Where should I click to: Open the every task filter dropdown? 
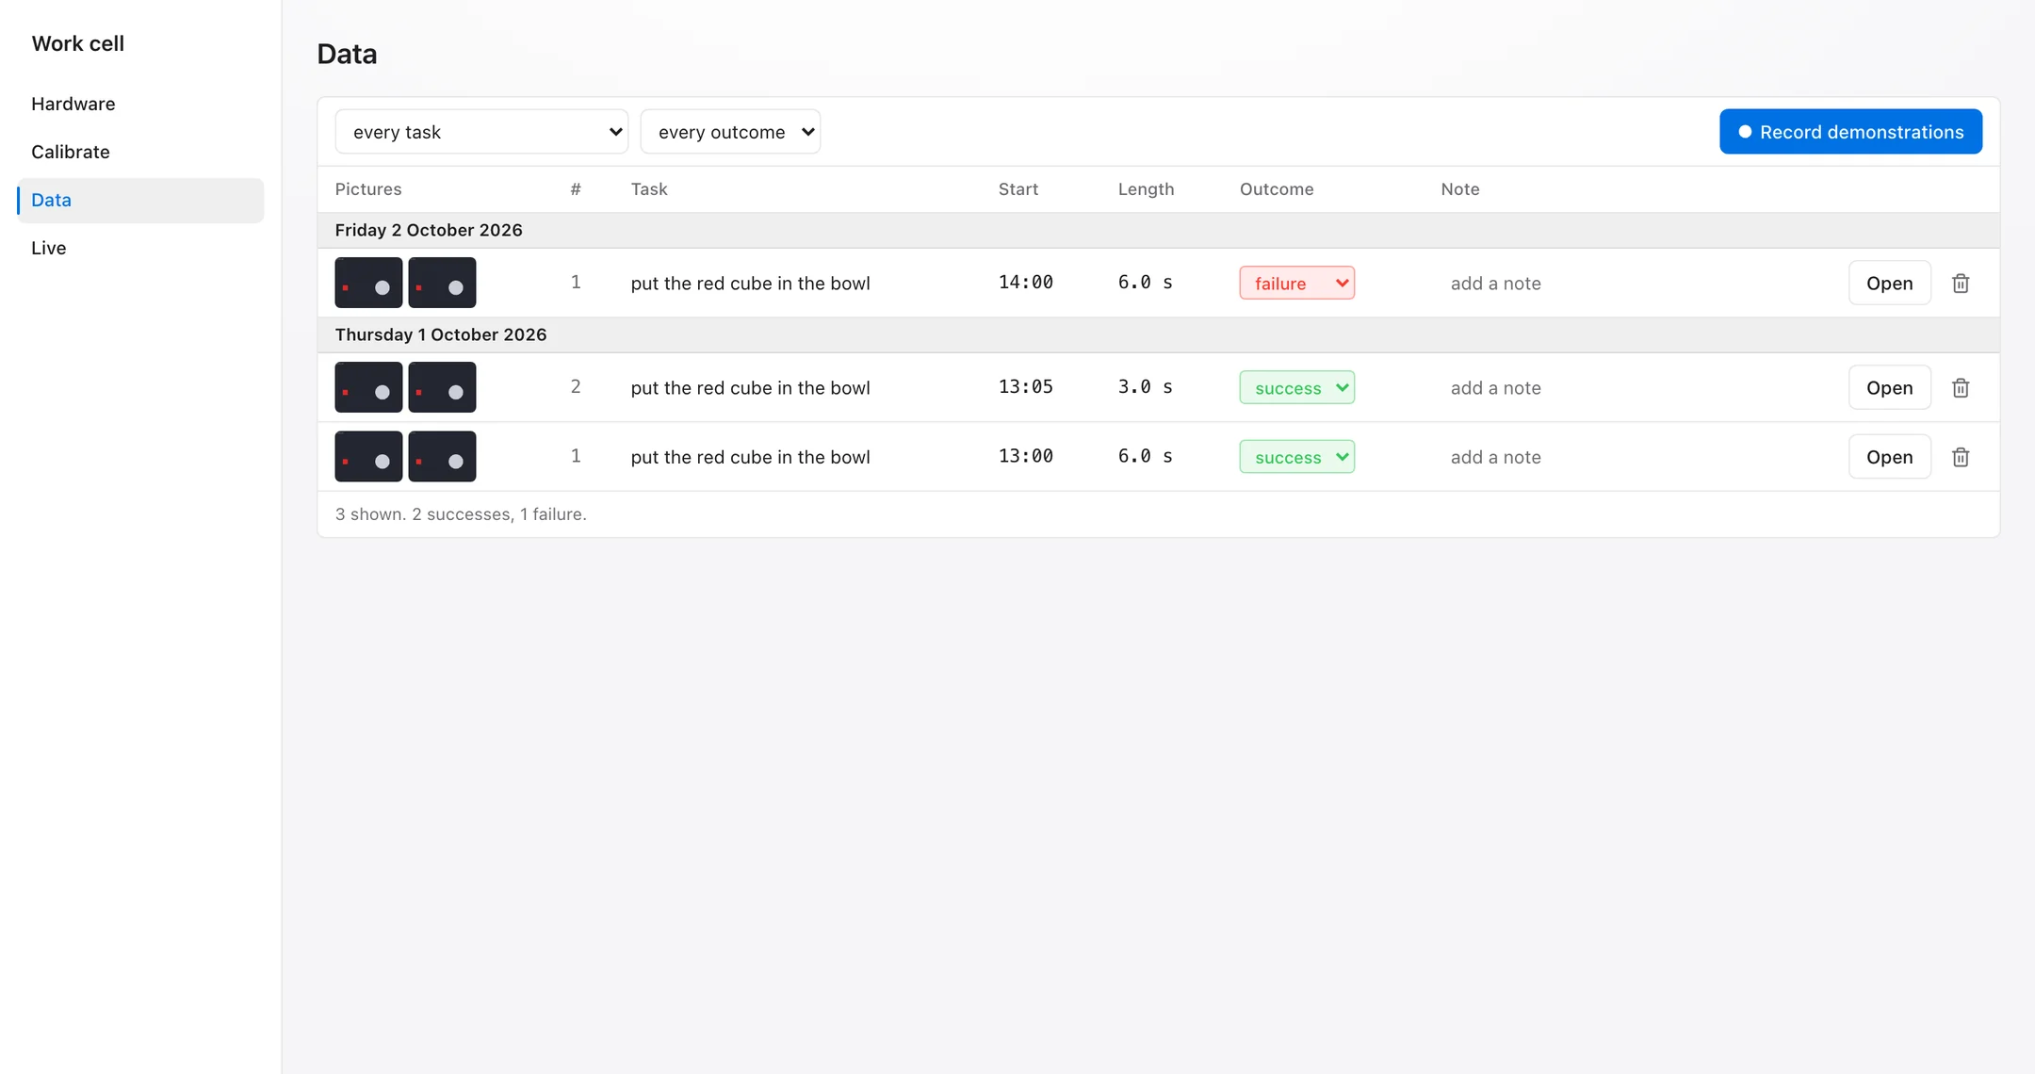pyautogui.click(x=481, y=132)
